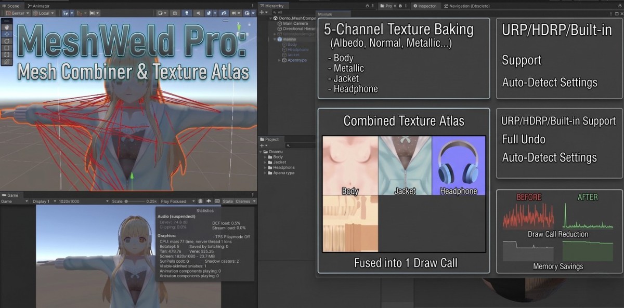This screenshot has height=308, width=624.
Task: Open Scene gizmos sphere icon
Action: (247, 13)
